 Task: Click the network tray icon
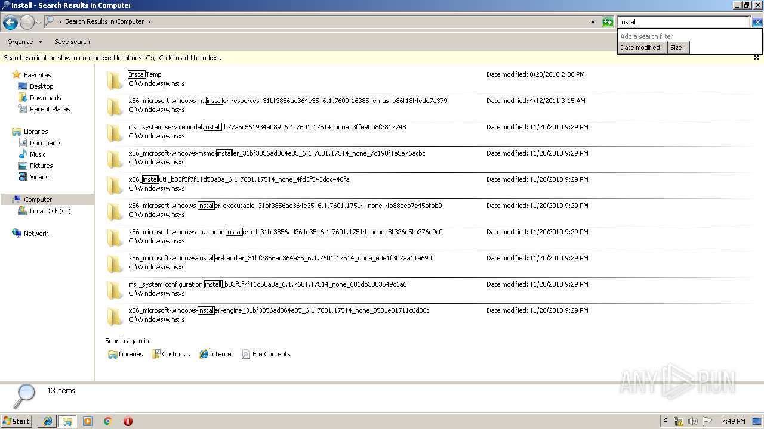point(679,421)
